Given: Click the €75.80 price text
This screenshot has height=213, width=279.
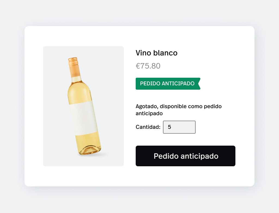Looking at the screenshot, I should (148, 66).
